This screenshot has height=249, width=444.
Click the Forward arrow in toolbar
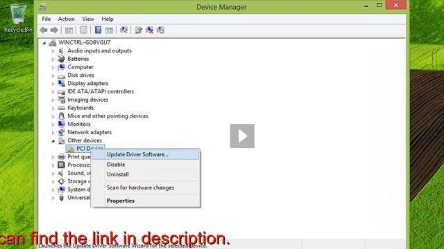point(54,30)
